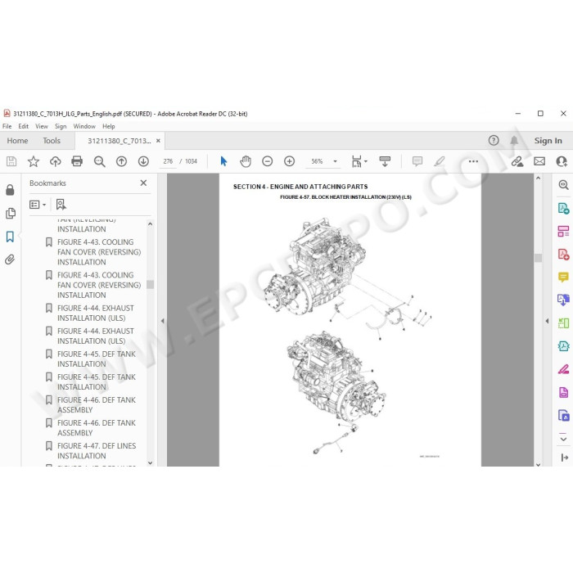The height and width of the screenshot is (573, 573).
Task: Open Create PDF tool in right pane
Action: 563,255
